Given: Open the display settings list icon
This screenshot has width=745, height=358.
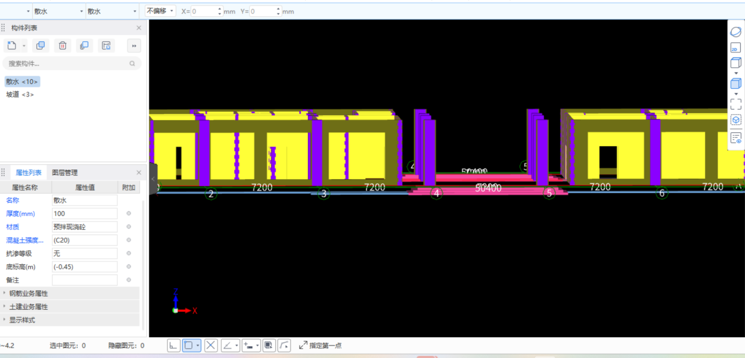Looking at the screenshot, I should [736, 138].
